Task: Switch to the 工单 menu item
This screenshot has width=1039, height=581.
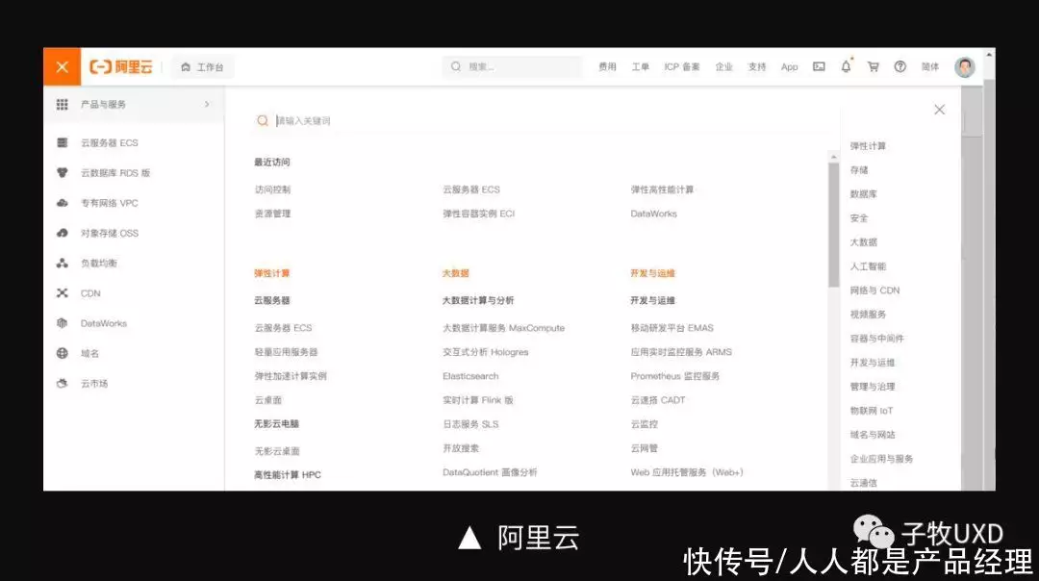Action: click(x=638, y=66)
